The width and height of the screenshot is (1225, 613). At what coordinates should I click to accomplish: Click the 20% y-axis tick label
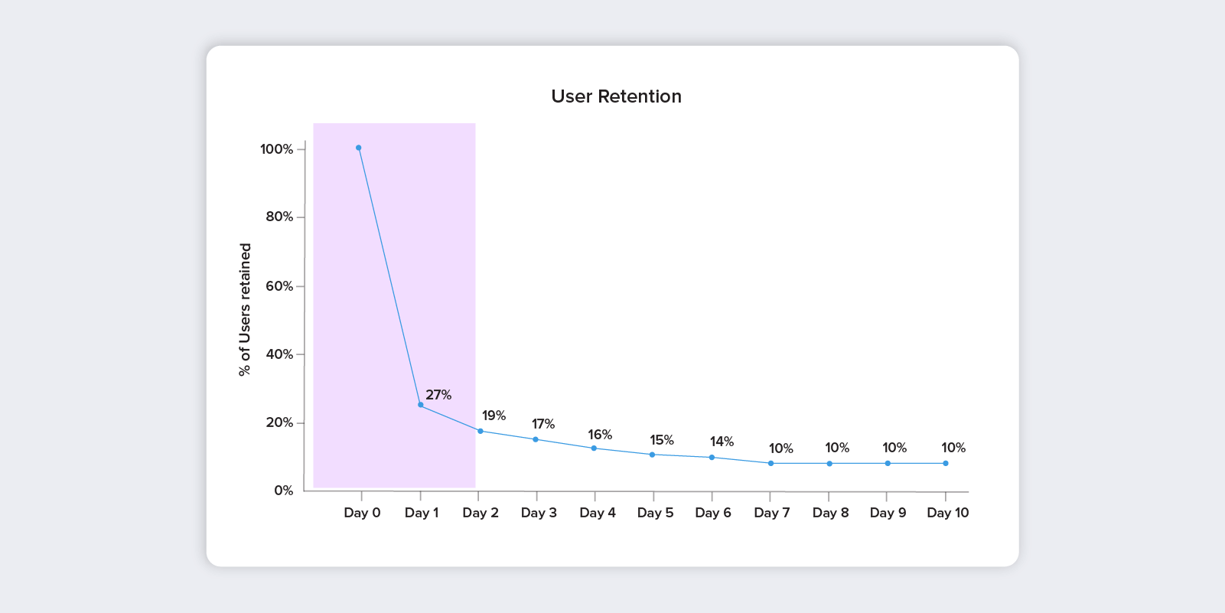pyautogui.click(x=279, y=422)
